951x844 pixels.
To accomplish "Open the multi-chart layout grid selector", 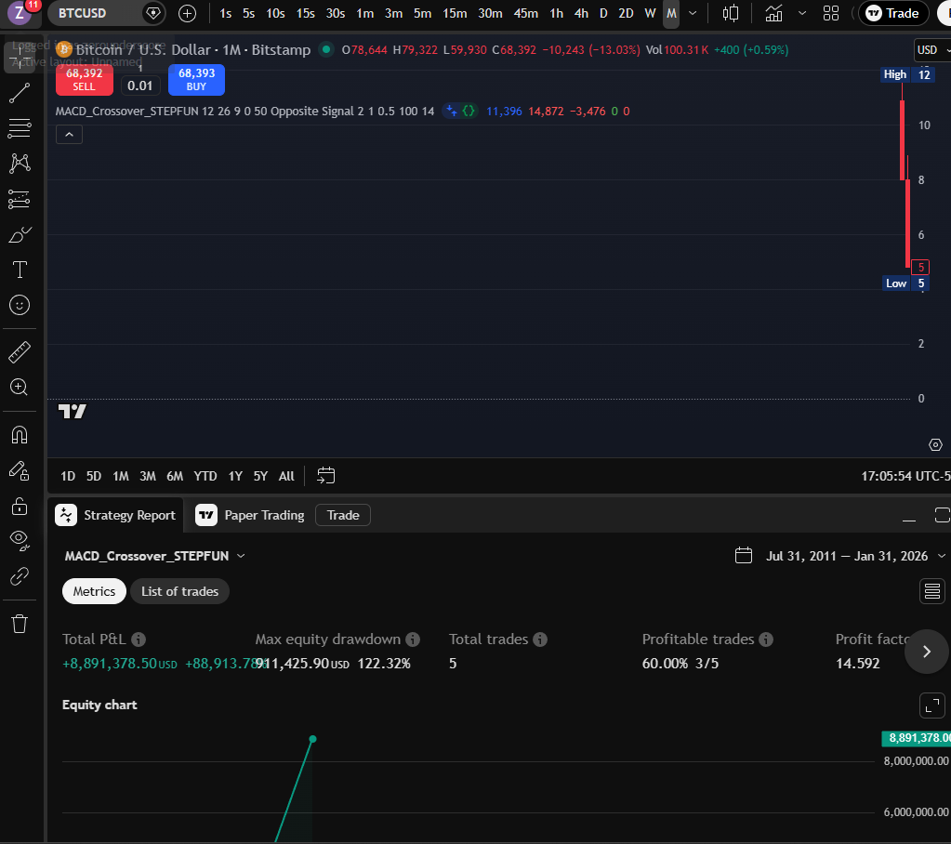I will click(830, 14).
